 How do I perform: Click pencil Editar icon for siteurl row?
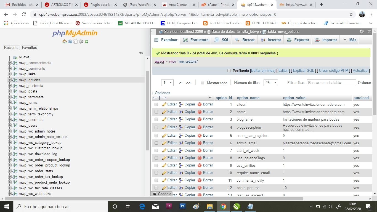pyautogui.click(x=164, y=104)
